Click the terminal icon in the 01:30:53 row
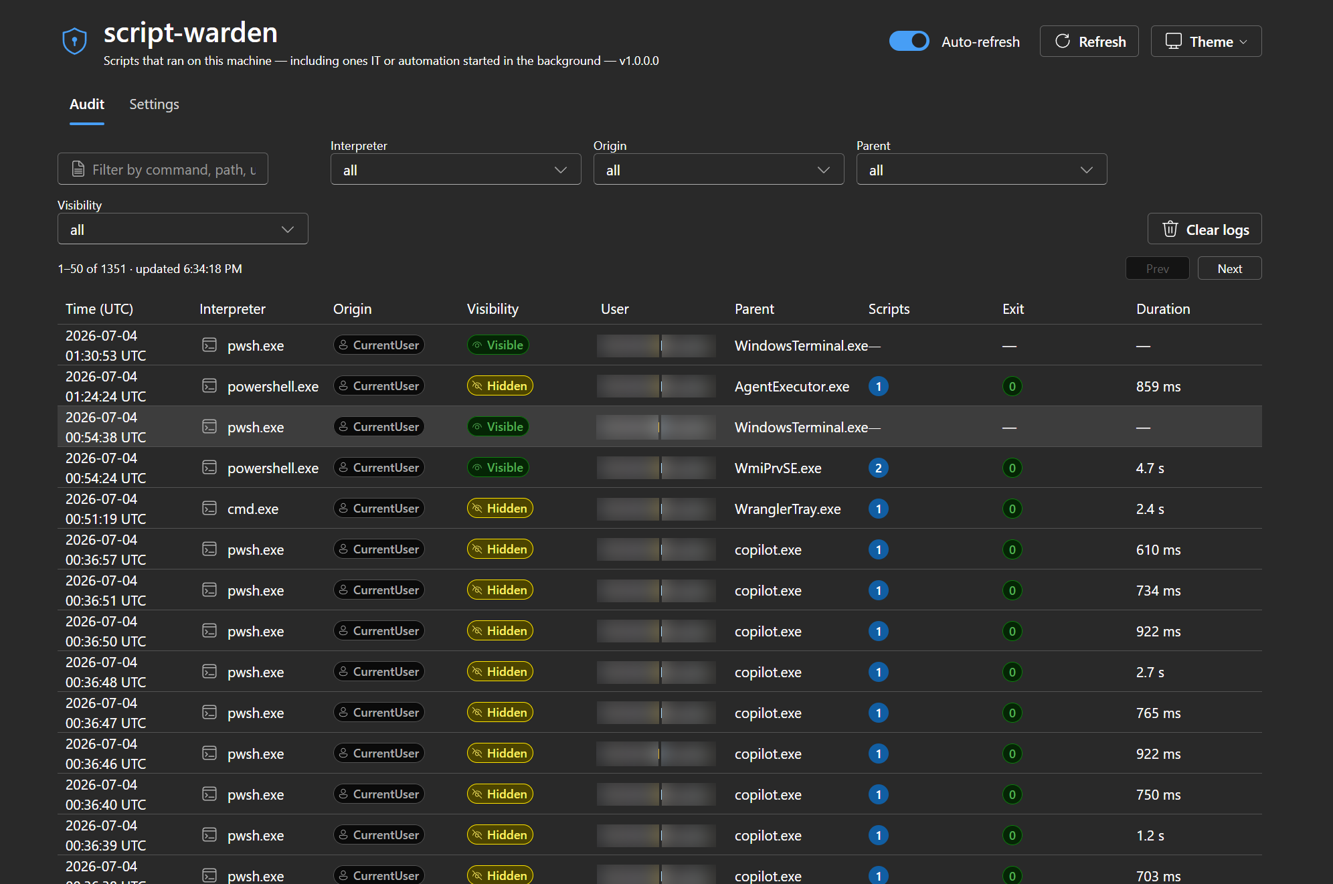This screenshot has width=1333, height=884. [209, 345]
